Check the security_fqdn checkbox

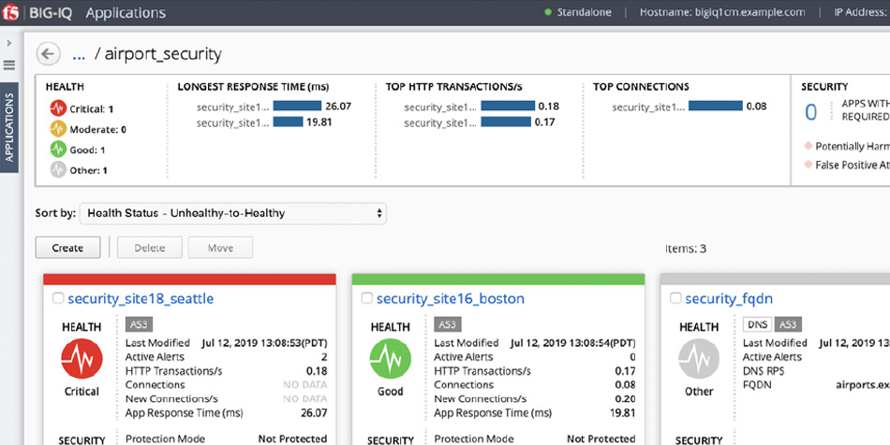click(675, 298)
